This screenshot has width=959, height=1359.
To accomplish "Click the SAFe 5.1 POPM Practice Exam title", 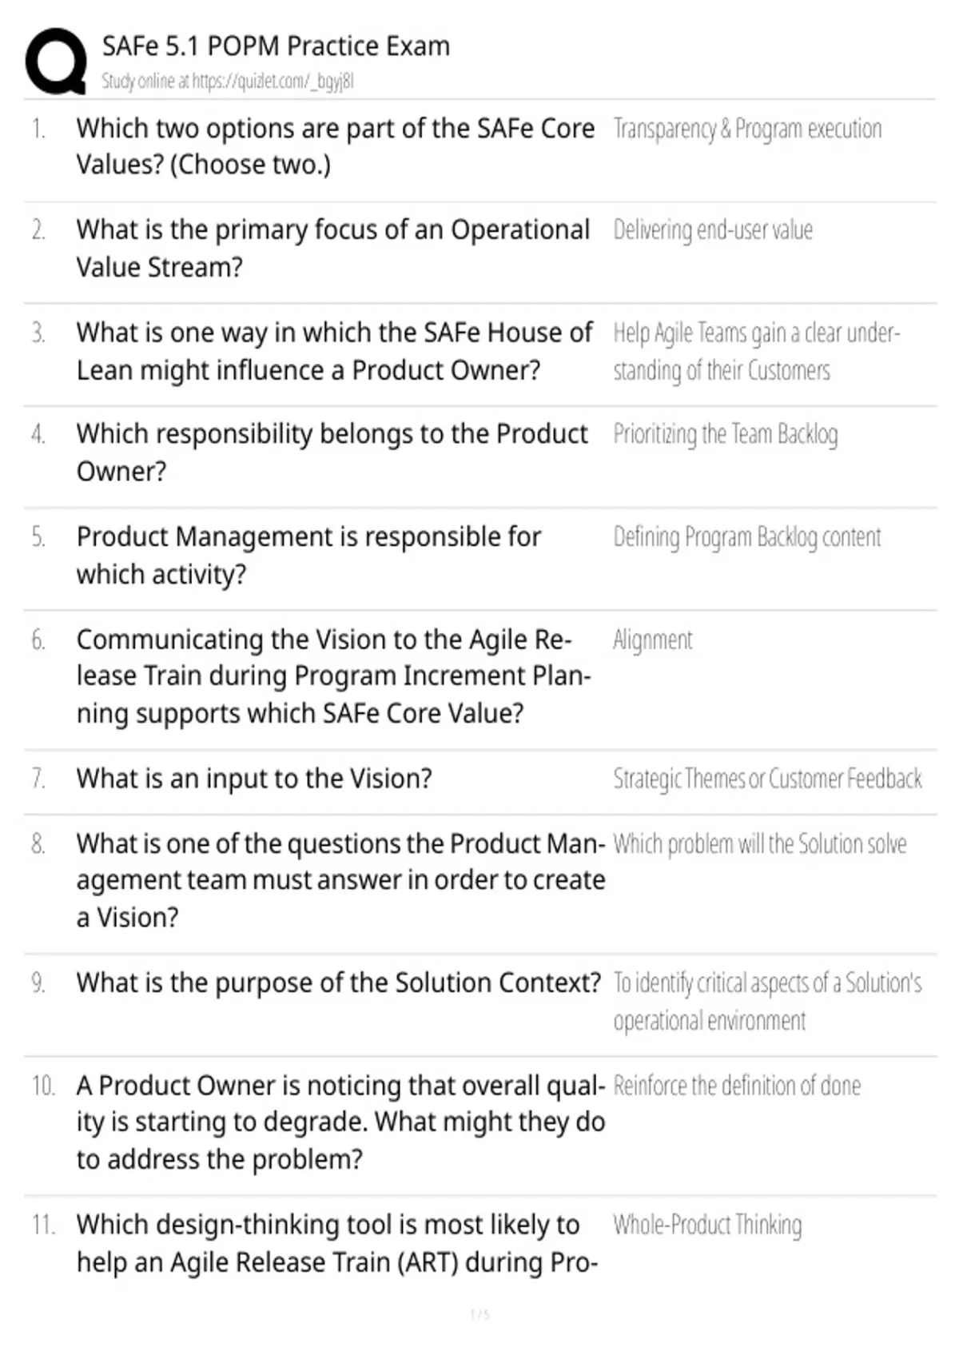I will (x=276, y=46).
